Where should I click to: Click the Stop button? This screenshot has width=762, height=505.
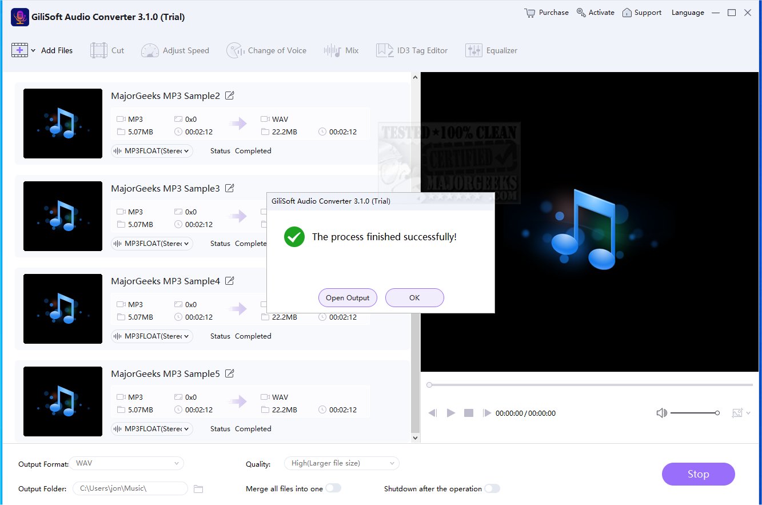click(x=699, y=474)
